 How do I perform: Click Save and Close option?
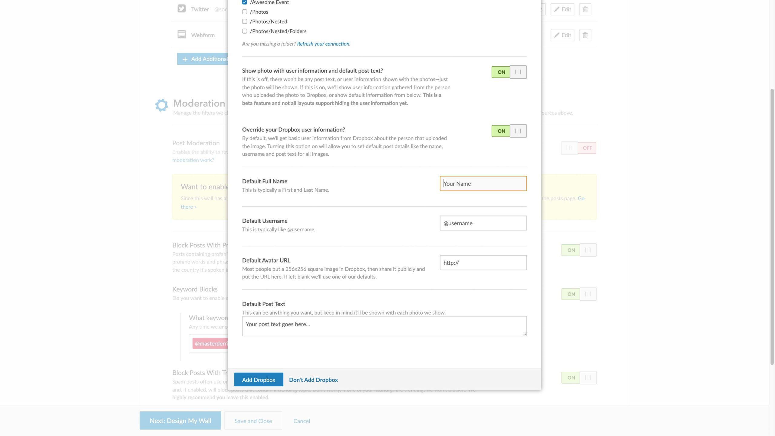point(253,421)
